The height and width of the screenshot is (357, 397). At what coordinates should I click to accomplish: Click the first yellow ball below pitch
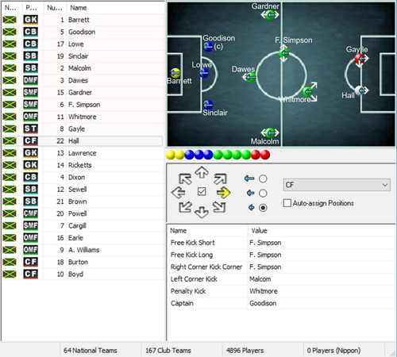point(171,155)
